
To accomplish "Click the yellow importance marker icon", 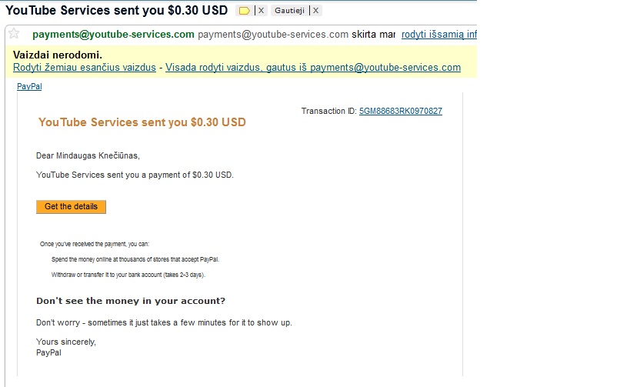I will (x=245, y=11).
